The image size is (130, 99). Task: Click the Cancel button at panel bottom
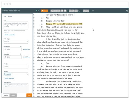point(6,95)
